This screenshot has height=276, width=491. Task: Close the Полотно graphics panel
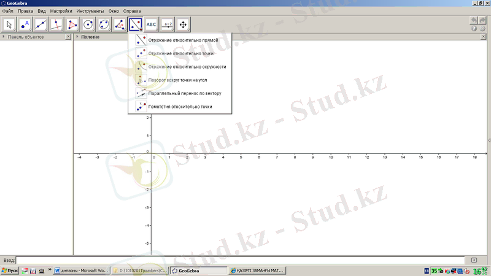pyautogui.click(x=483, y=37)
